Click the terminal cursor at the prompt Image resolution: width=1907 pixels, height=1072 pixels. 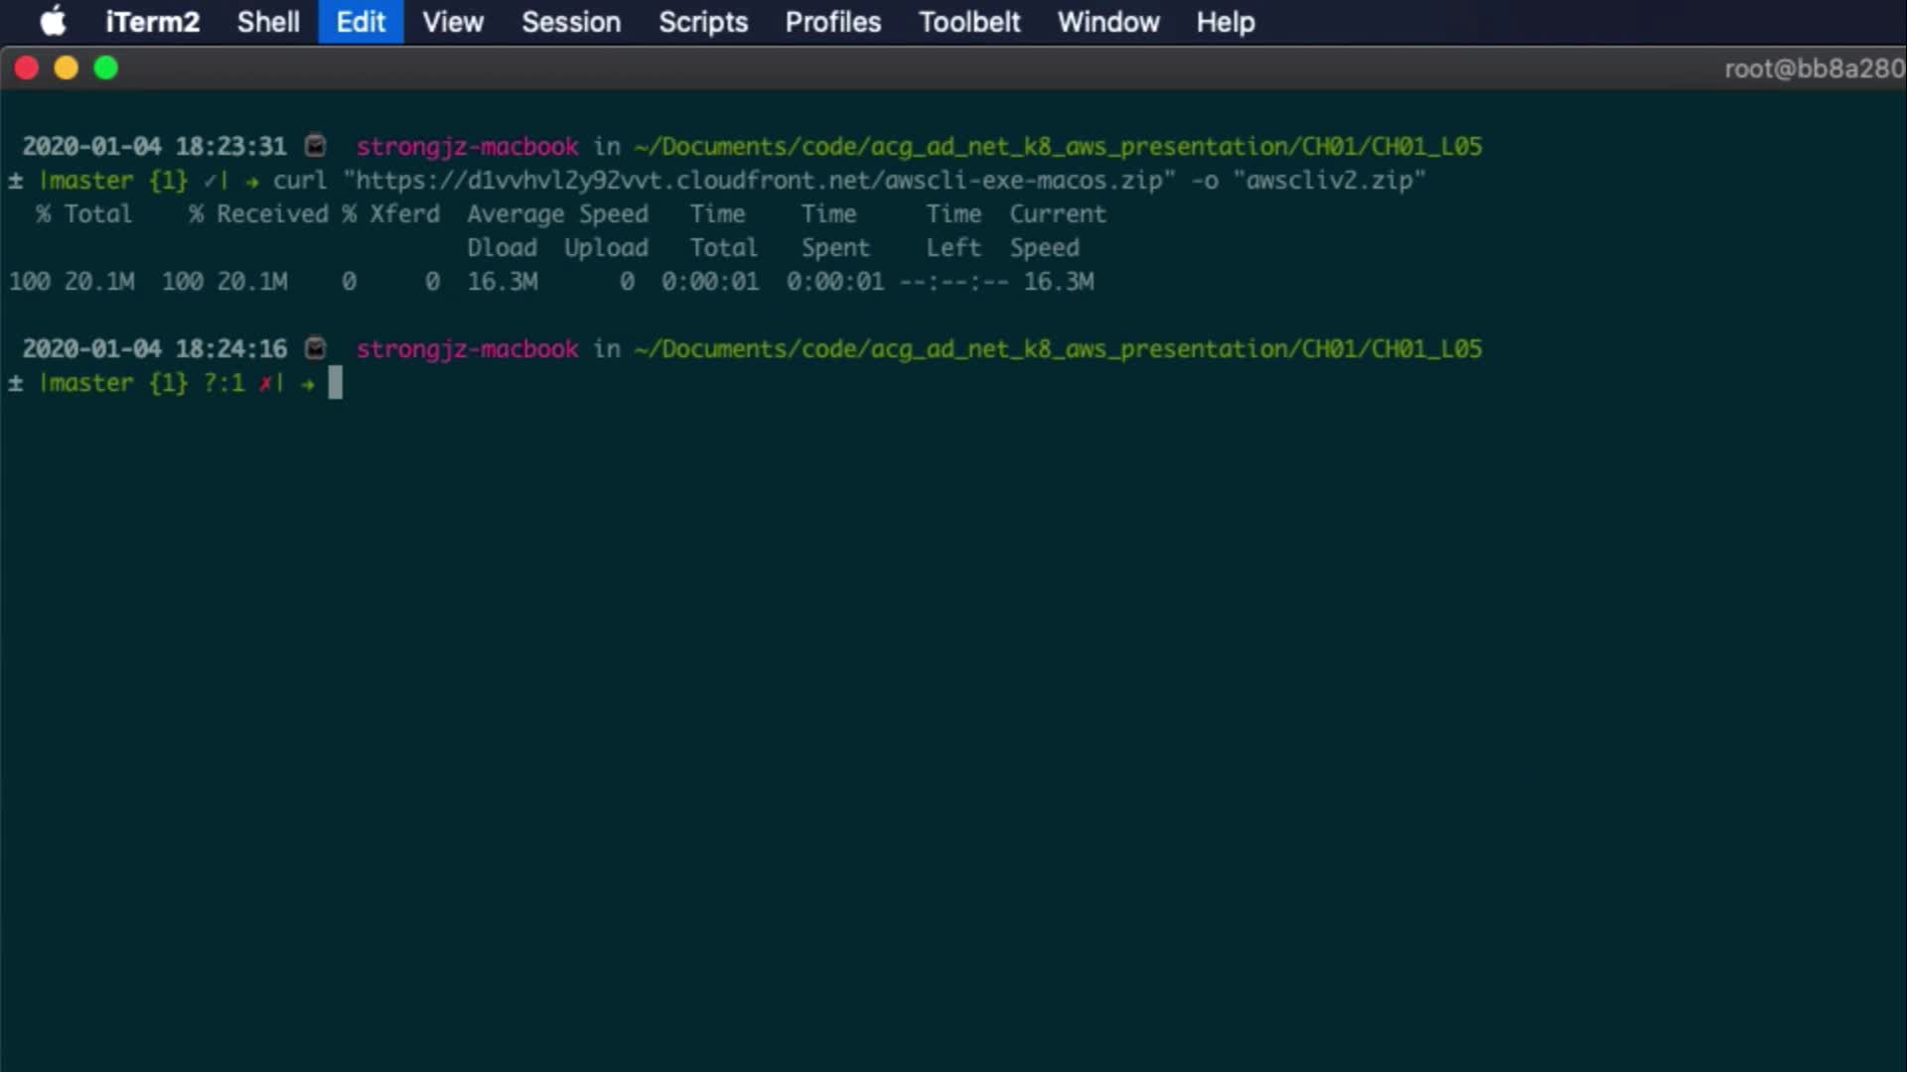tap(336, 383)
